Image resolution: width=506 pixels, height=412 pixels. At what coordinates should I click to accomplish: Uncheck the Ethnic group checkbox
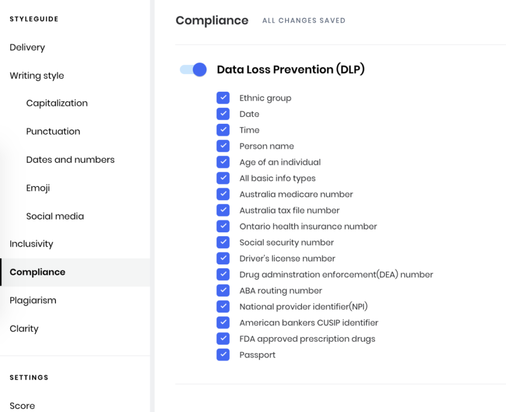223,98
